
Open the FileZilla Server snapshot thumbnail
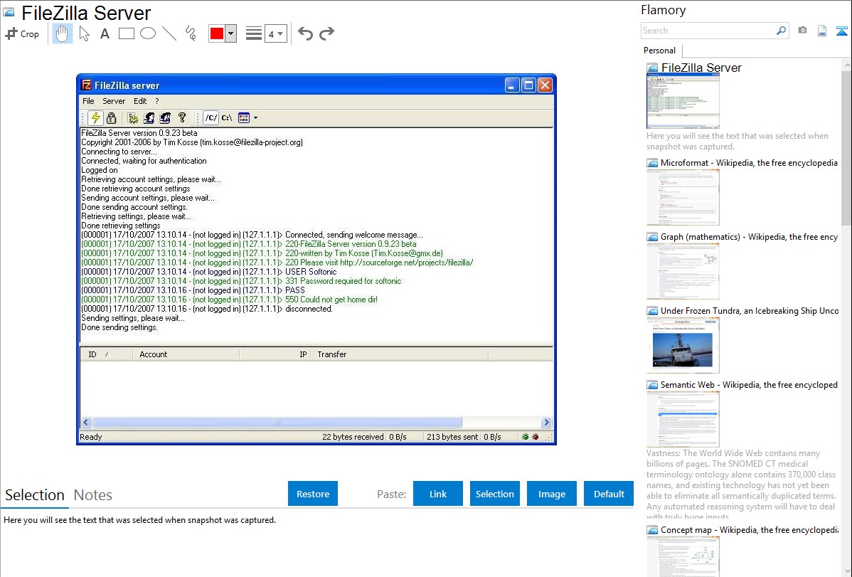(683, 101)
